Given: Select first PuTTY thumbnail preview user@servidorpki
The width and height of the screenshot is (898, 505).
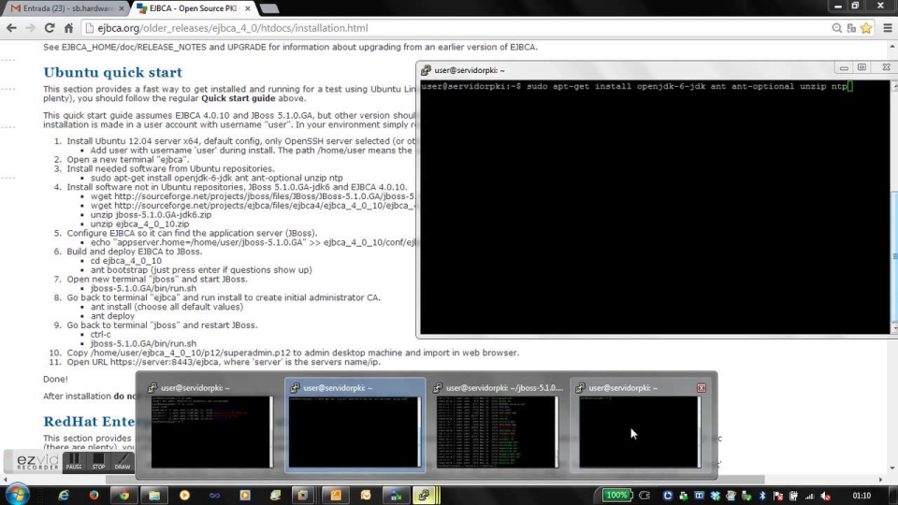Looking at the screenshot, I should (x=212, y=426).
